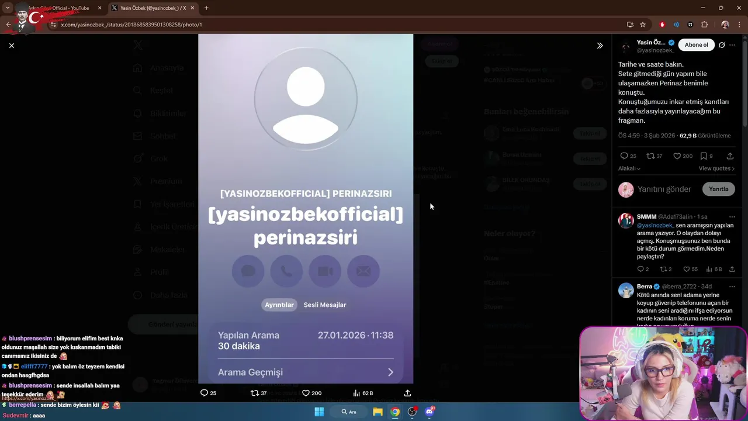Like heart showing 200 below the photo
The width and height of the screenshot is (748, 421).
click(x=306, y=393)
